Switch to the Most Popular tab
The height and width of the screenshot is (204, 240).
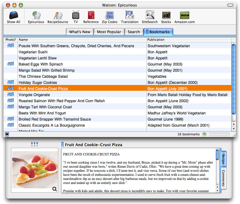tap(109, 32)
